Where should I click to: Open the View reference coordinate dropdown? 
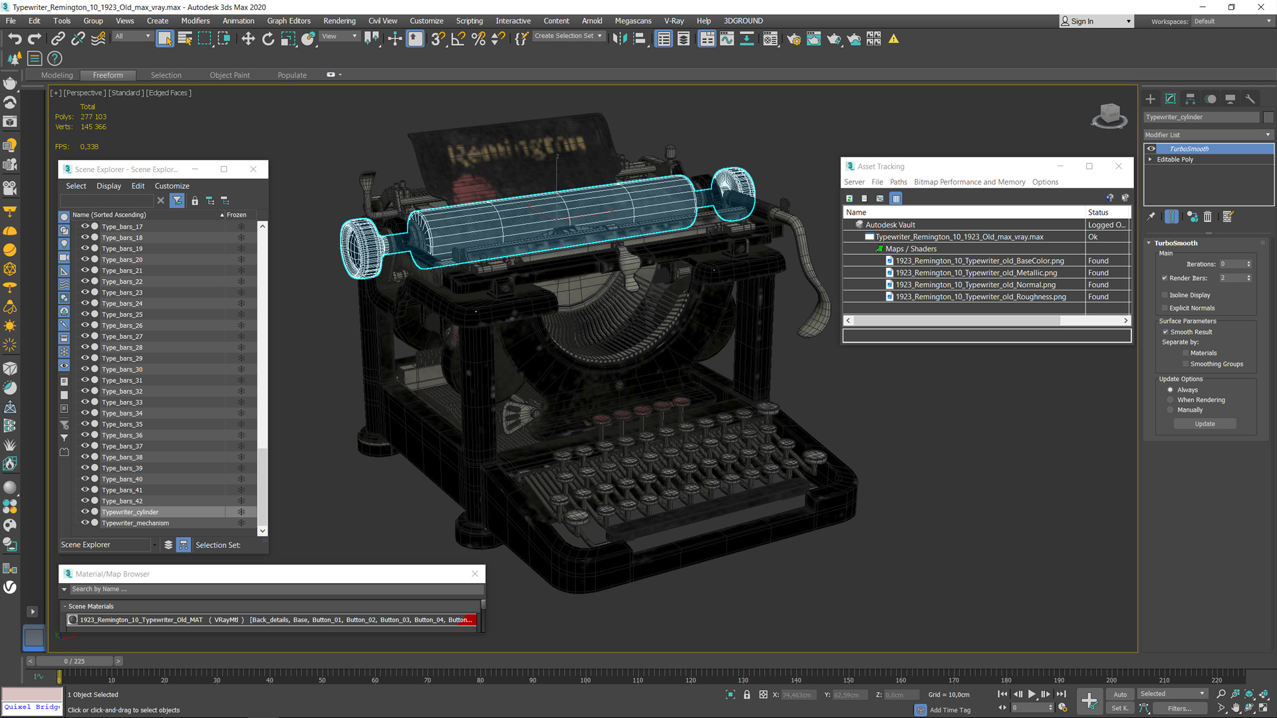tap(339, 37)
